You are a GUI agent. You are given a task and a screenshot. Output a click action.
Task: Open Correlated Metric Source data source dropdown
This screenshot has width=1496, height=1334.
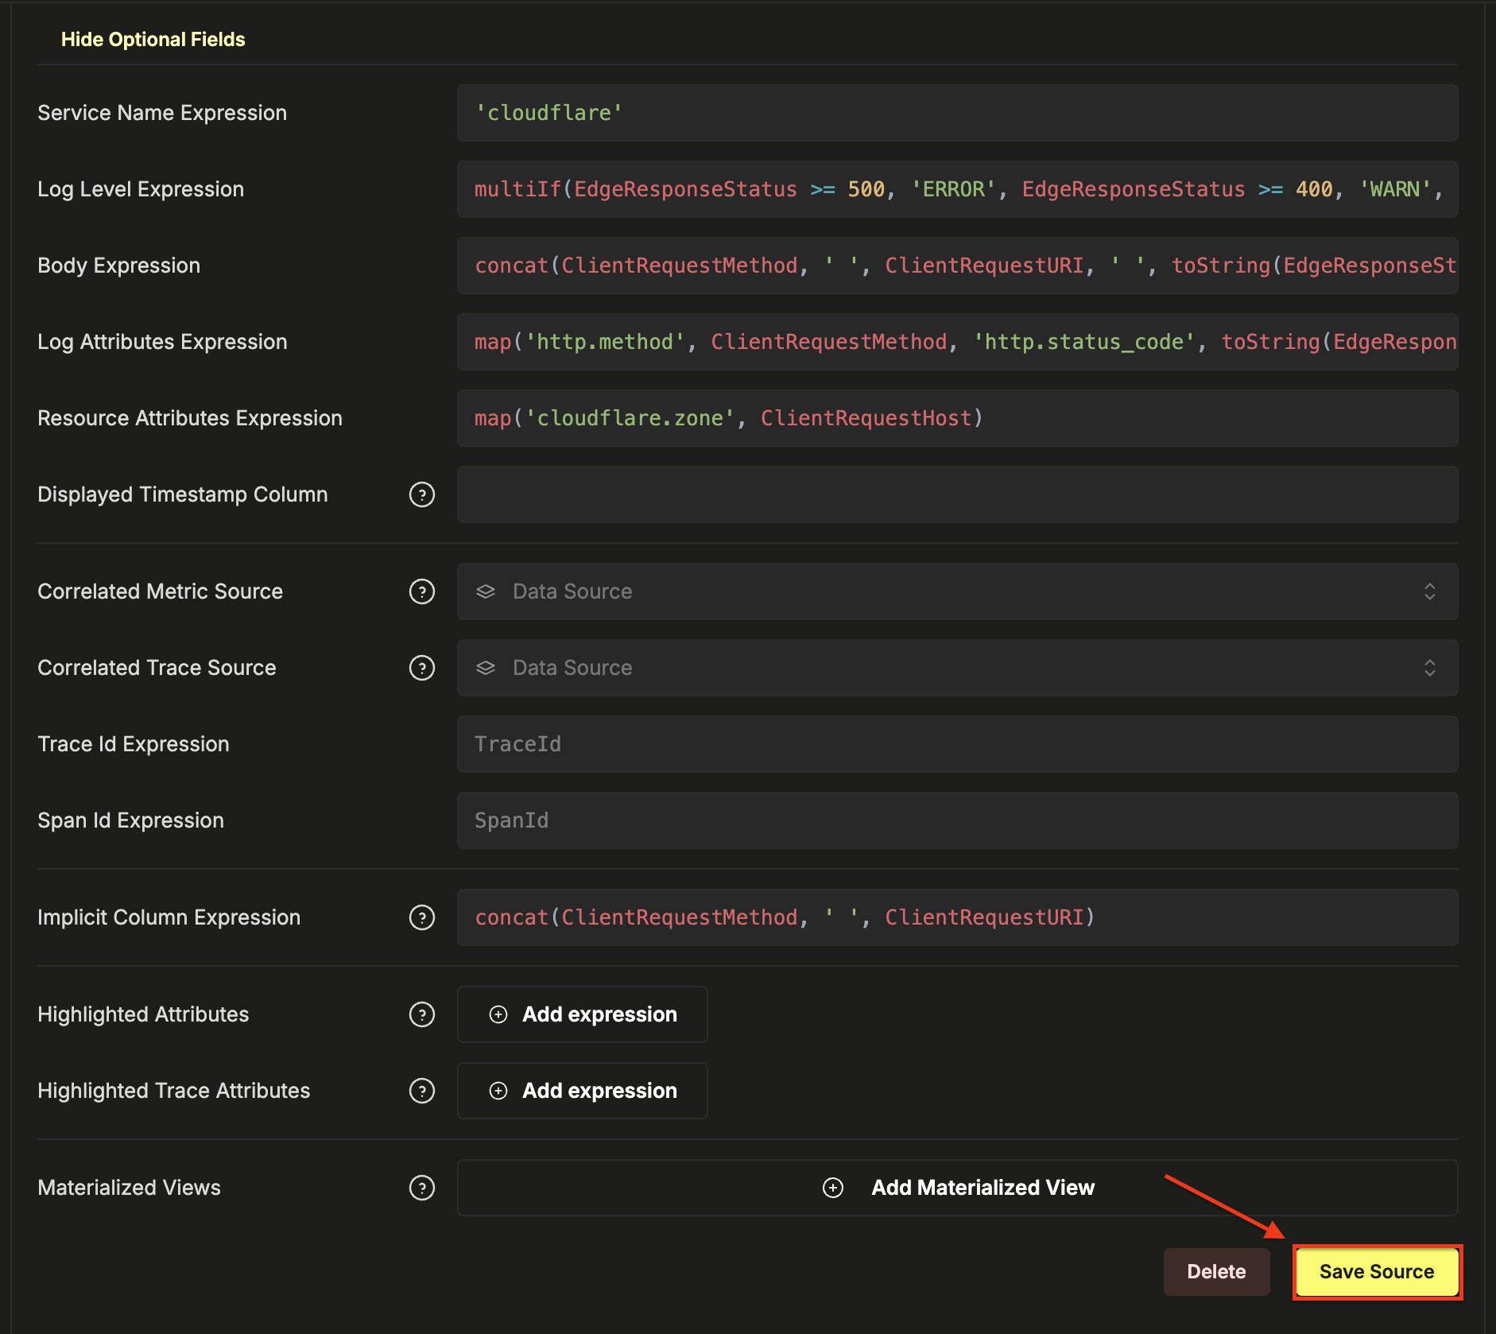tap(956, 591)
